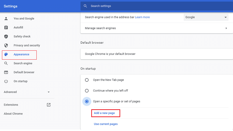
Task: Click the Autofill clipboard icon
Action: [6, 27]
